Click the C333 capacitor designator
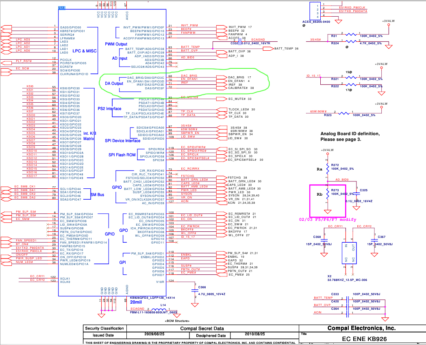The width and height of the screenshot is (426, 345). pos(335,294)
